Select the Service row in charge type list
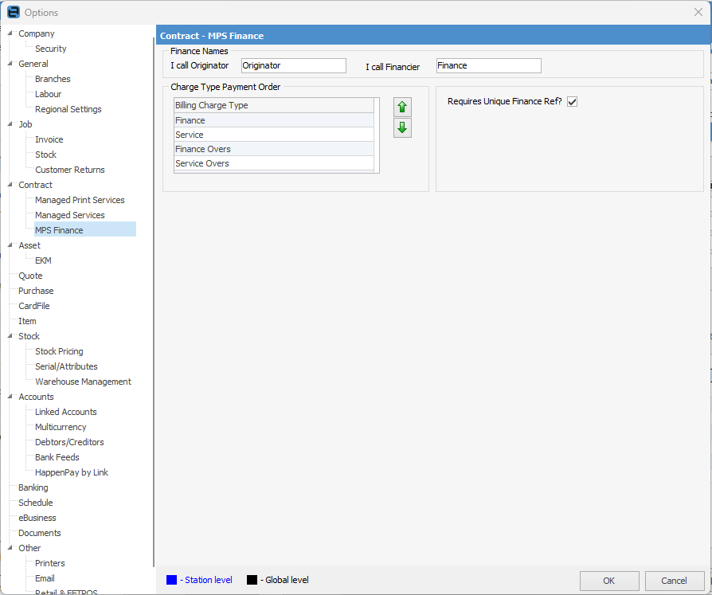 click(274, 135)
